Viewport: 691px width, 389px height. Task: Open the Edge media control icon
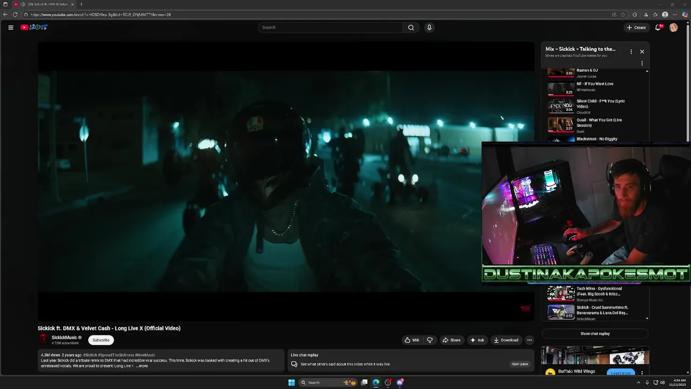tap(646, 15)
